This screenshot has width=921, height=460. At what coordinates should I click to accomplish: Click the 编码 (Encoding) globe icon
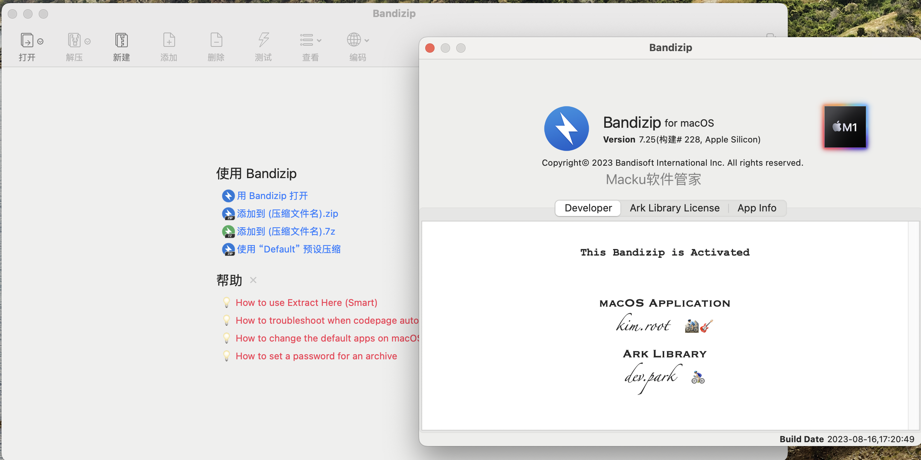pyautogui.click(x=354, y=40)
